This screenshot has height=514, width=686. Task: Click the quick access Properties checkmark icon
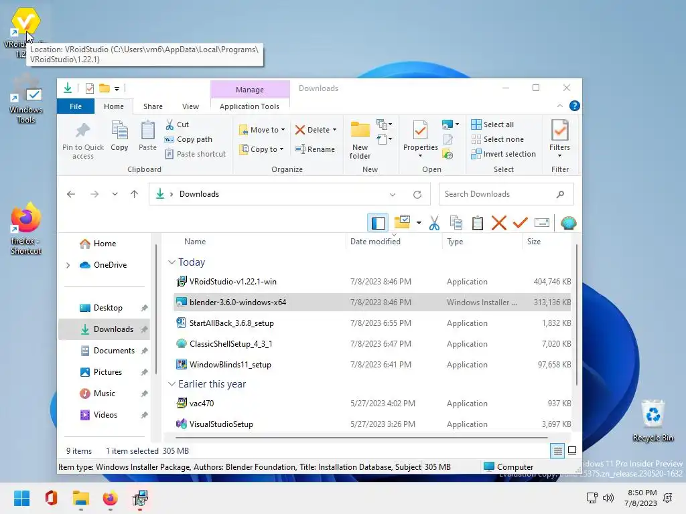(90, 88)
